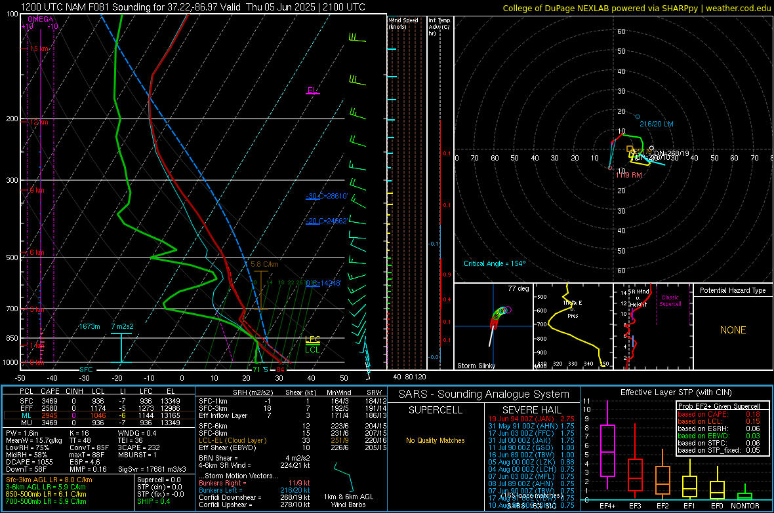Click the '6 km' height marker

[x=37, y=252]
